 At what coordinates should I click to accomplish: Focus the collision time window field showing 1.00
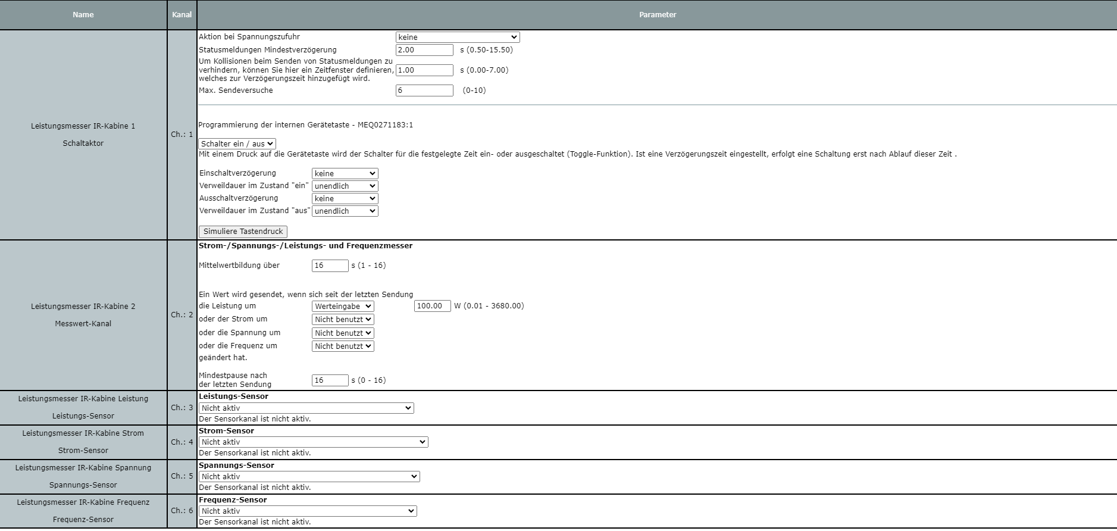tap(424, 70)
